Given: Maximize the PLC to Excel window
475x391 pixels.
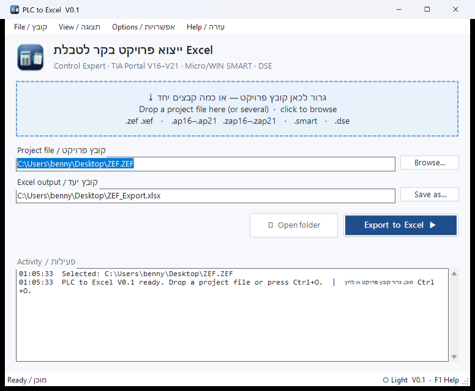Looking at the screenshot, I should coord(427,9).
